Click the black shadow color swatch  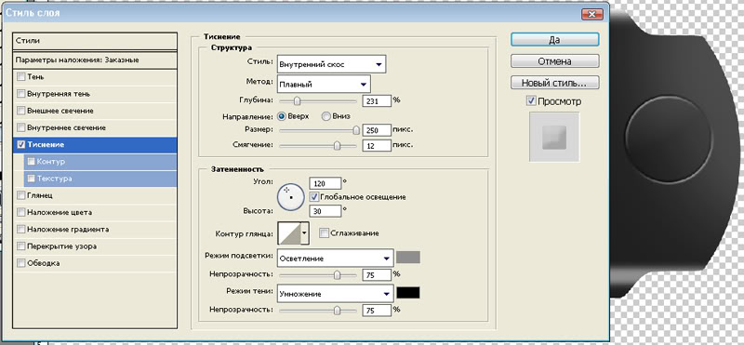pyautogui.click(x=408, y=293)
